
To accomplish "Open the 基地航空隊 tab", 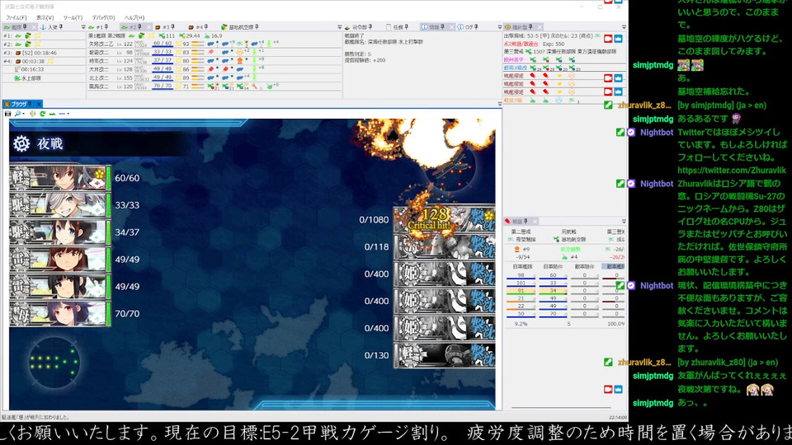I will click(240, 26).
